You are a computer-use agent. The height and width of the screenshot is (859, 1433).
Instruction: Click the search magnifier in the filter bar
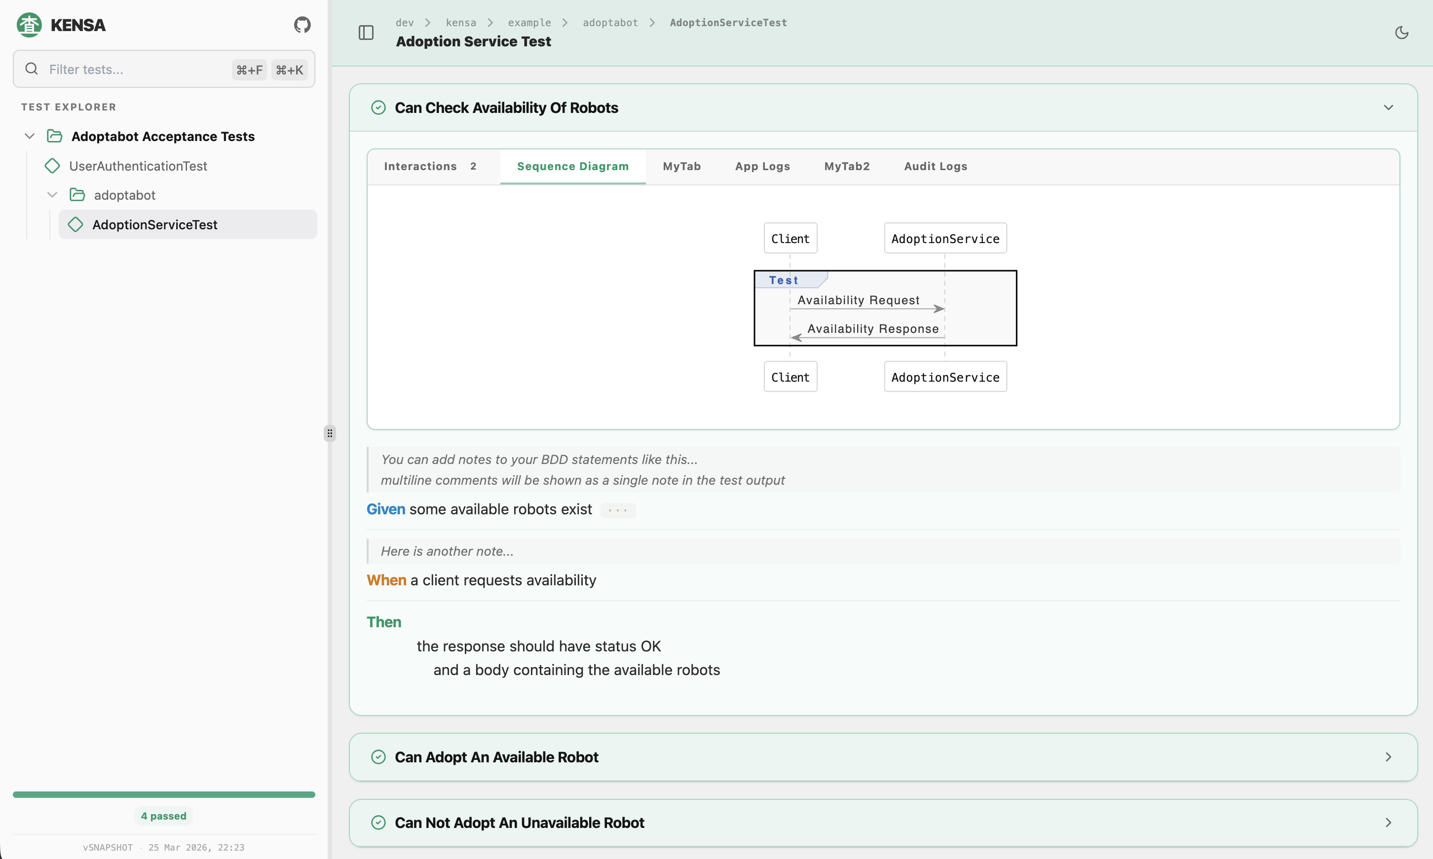click(x=31, y=69)
